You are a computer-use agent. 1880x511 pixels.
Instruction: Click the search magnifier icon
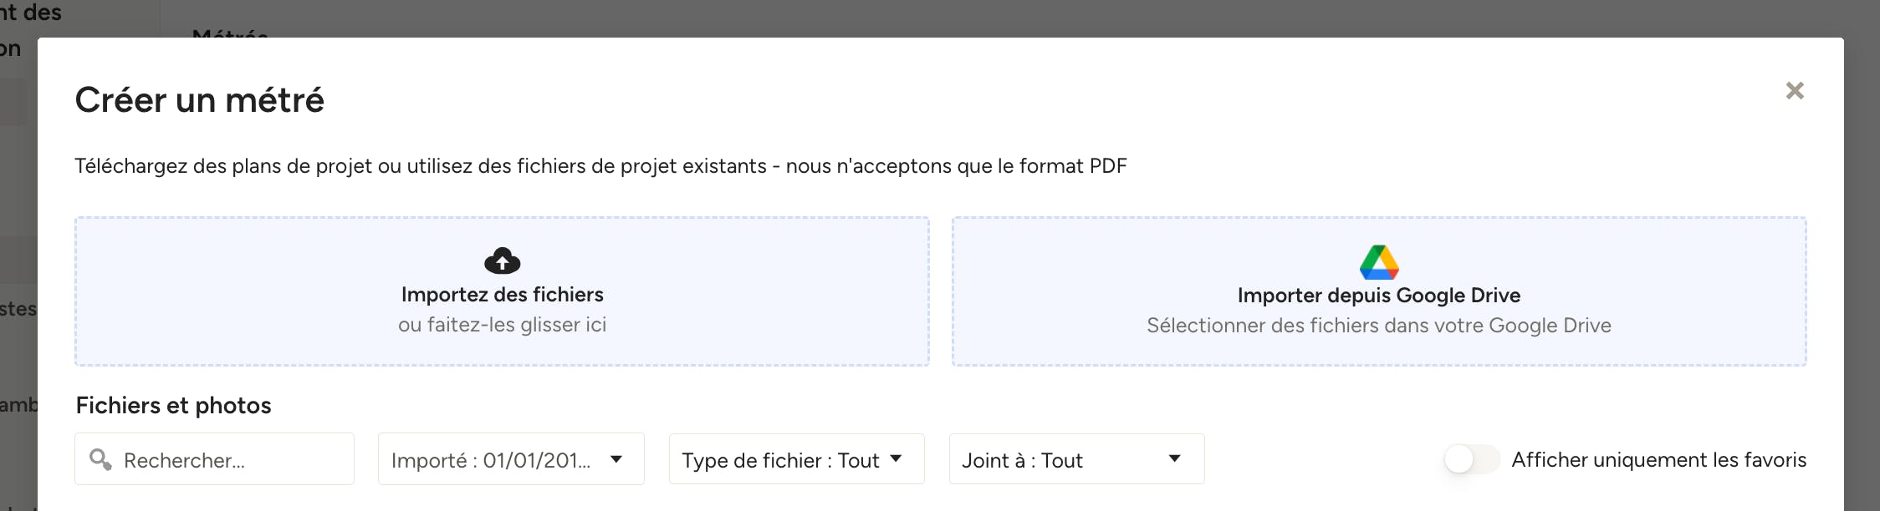[x=100, y=459]
